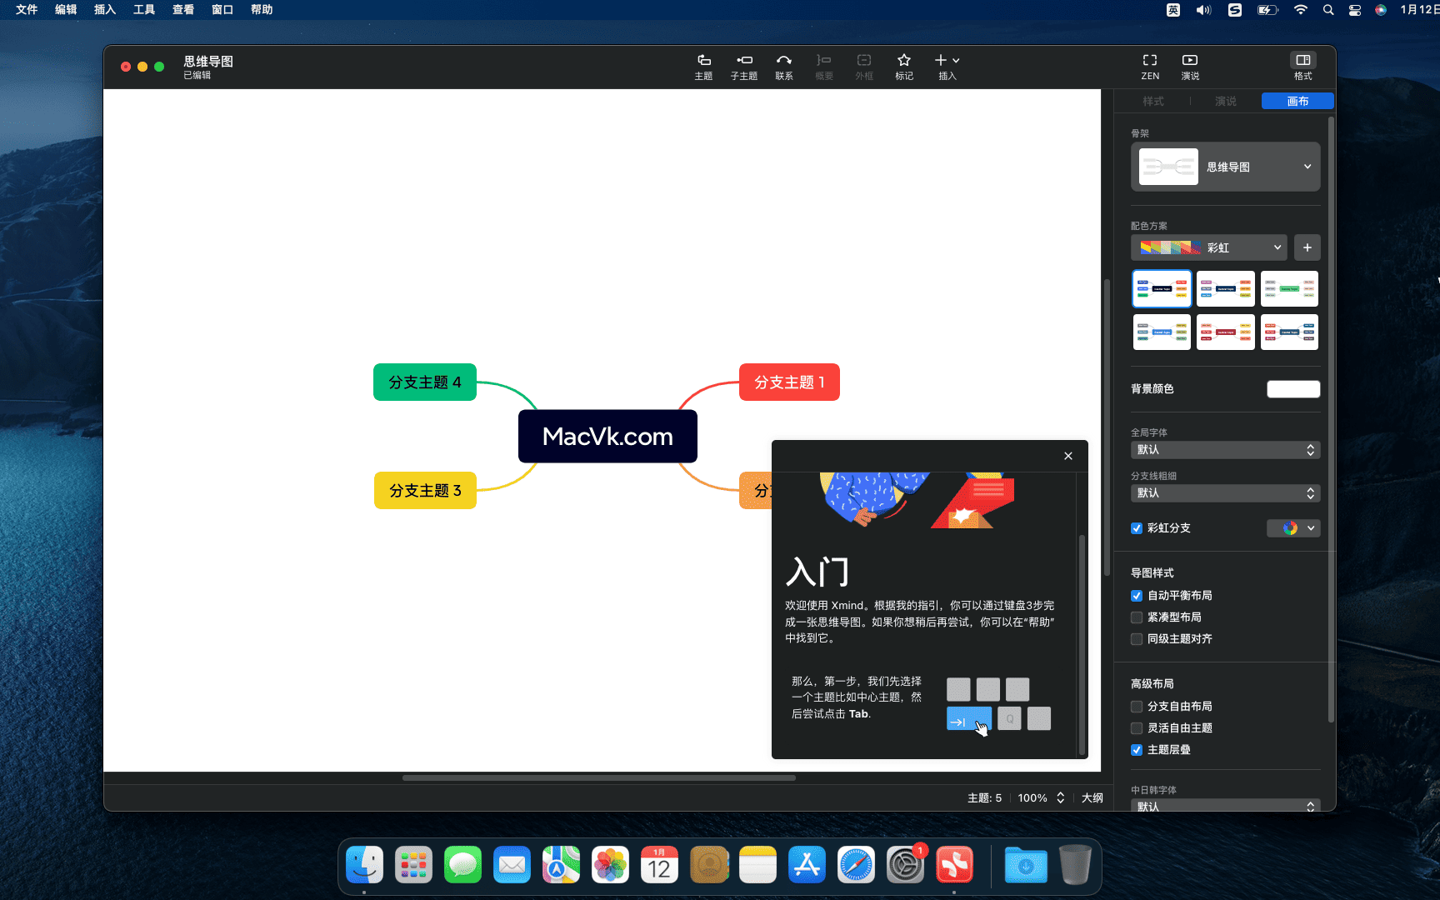
Task: Select 分支主题 1 node
Action: point(789,382)
